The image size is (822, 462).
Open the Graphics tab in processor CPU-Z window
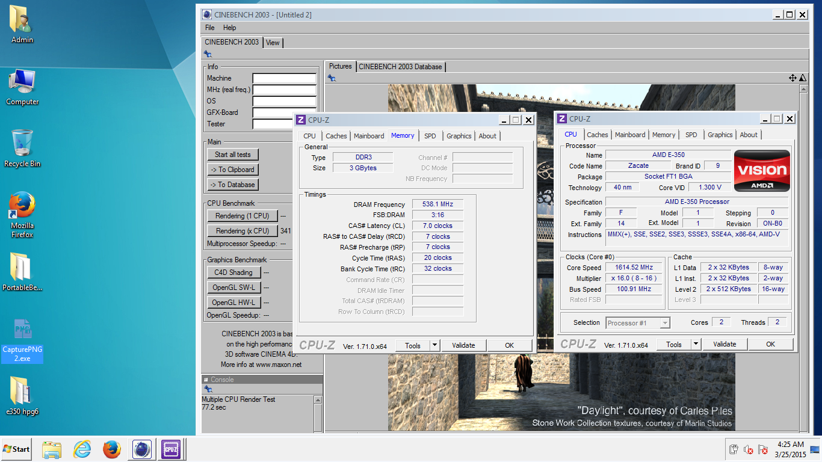click(x=720, y=135)
